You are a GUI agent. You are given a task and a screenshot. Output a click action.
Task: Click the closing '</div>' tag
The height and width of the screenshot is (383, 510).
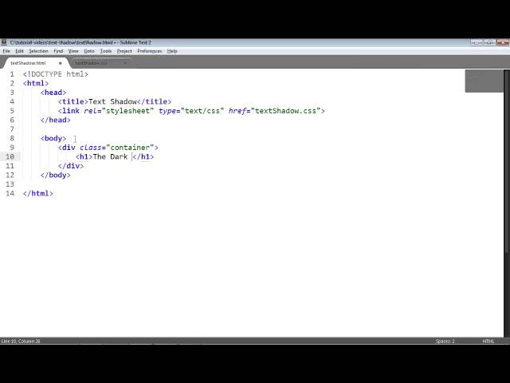tap(71, 166)
